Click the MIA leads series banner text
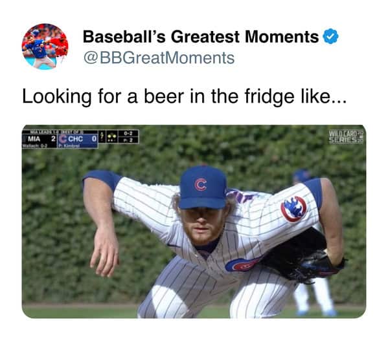 56,132
